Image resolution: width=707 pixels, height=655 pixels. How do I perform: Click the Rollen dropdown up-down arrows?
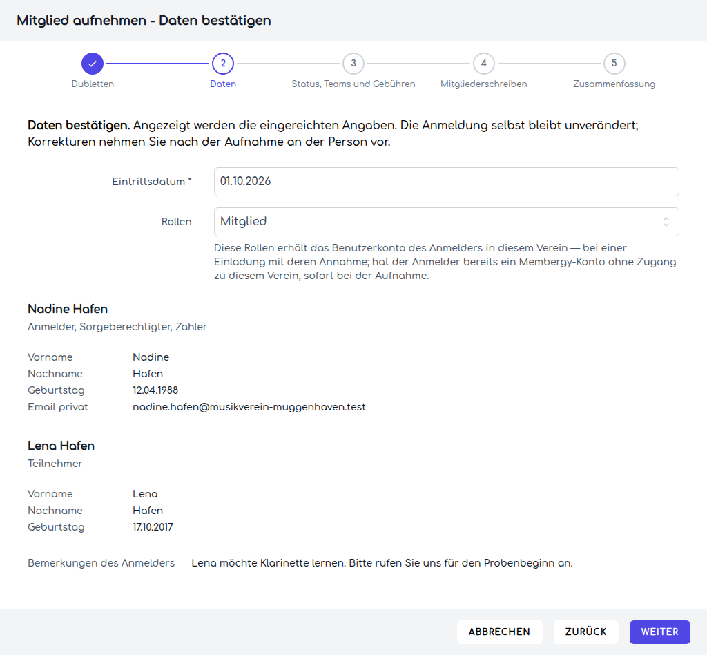666,222
